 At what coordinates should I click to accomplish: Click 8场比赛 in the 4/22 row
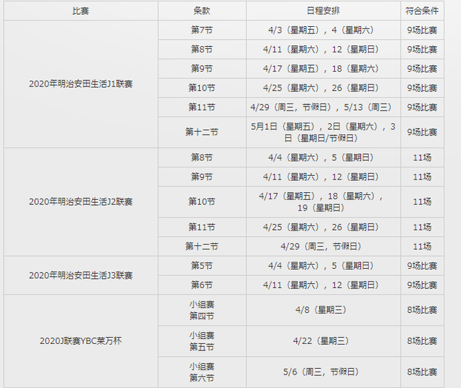(422, 341)
